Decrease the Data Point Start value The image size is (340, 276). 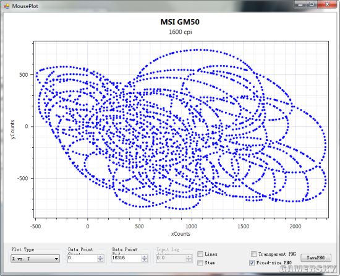click(100, 260)
